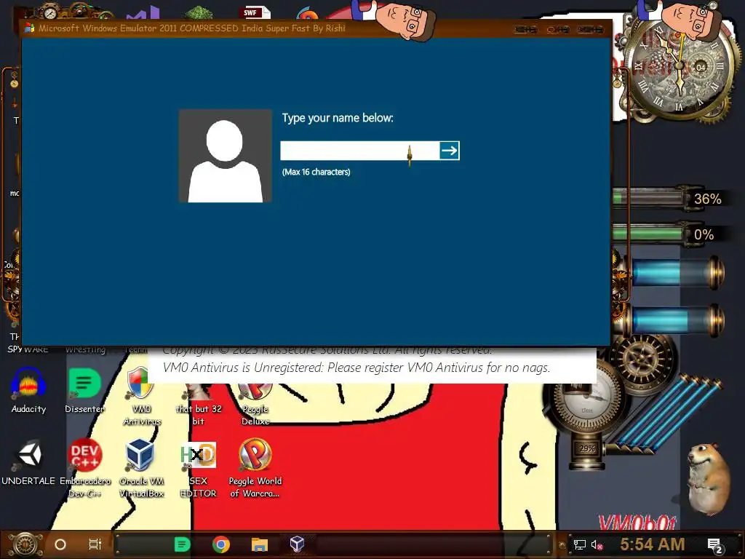Image resolution: width=745 pixels, height=559 pixels.
Task: Click the name input field
Action: tap(359, 151)
